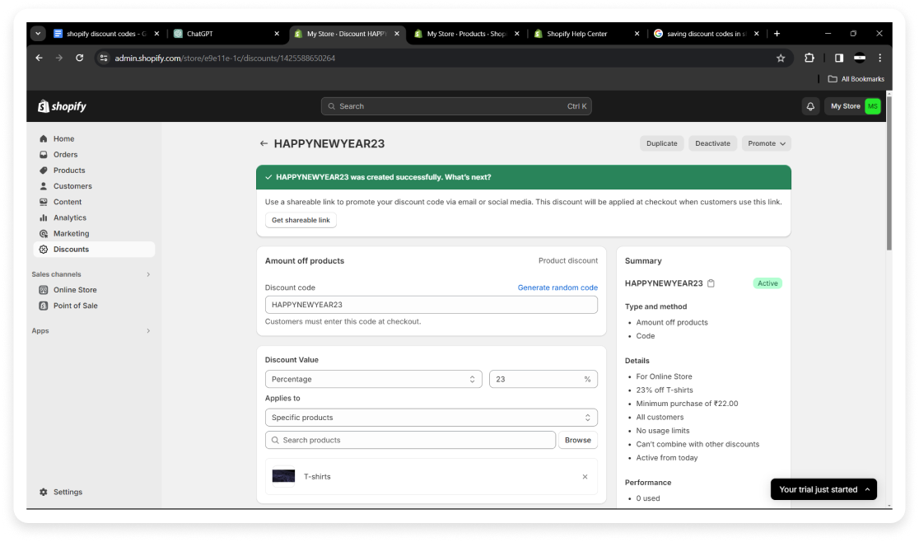Toggle the browser side panel
The image size is (919, 542).
tap(838, 58)
